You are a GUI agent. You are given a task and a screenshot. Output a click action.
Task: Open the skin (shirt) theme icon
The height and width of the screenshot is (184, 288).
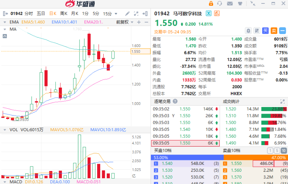240,3
